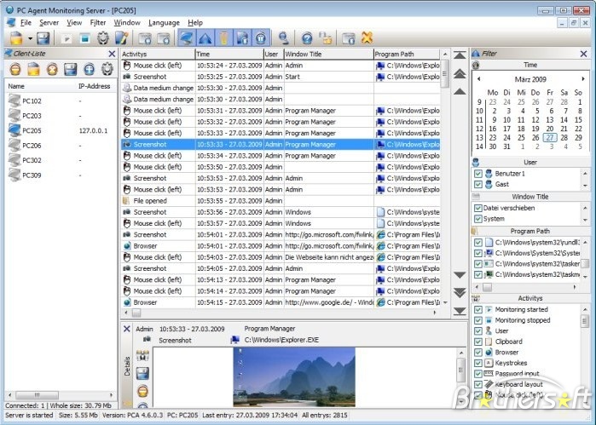Open the Filter menu
596x425 pixels.
click(x=99, y=22)
